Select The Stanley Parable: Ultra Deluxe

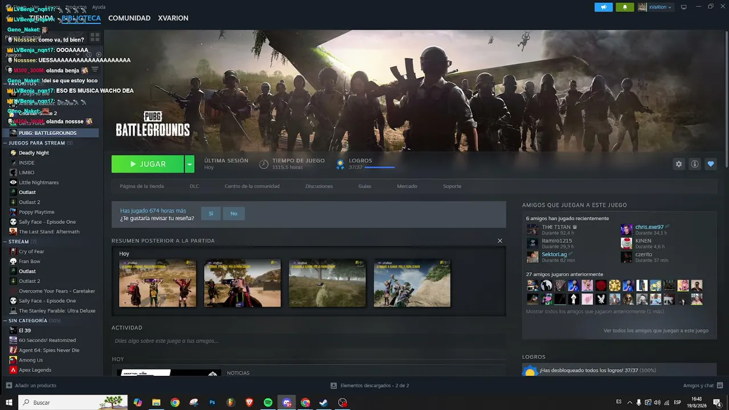coord(57,310)
